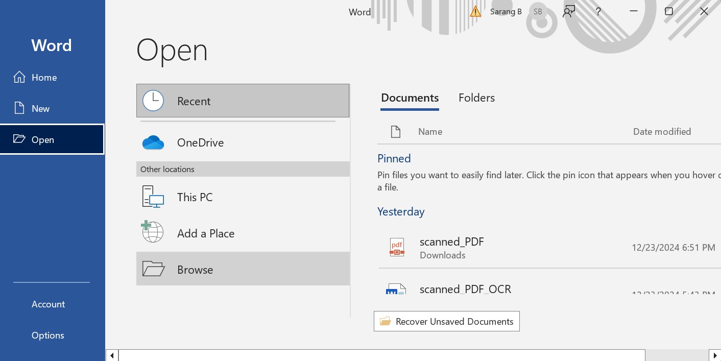The height and width of the screenshot is (361, 721).
Task: Click the Pinned section heading
Action: click(394, 158)
